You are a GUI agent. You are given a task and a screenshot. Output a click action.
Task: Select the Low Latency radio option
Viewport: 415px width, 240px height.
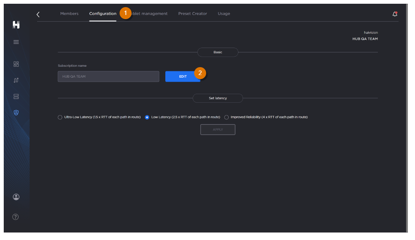(147, 117)
